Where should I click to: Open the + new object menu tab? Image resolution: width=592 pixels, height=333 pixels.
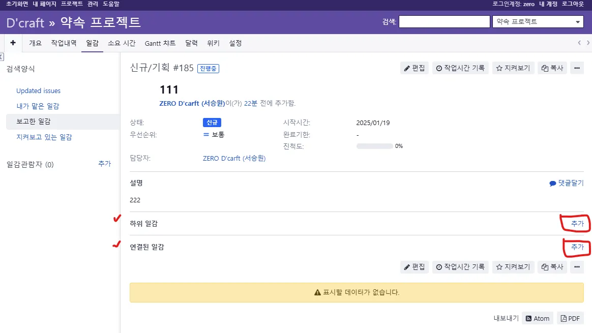point(13,43)
